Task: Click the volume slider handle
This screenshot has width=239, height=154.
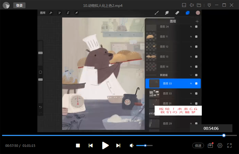Action: click(x=145, y=145)
